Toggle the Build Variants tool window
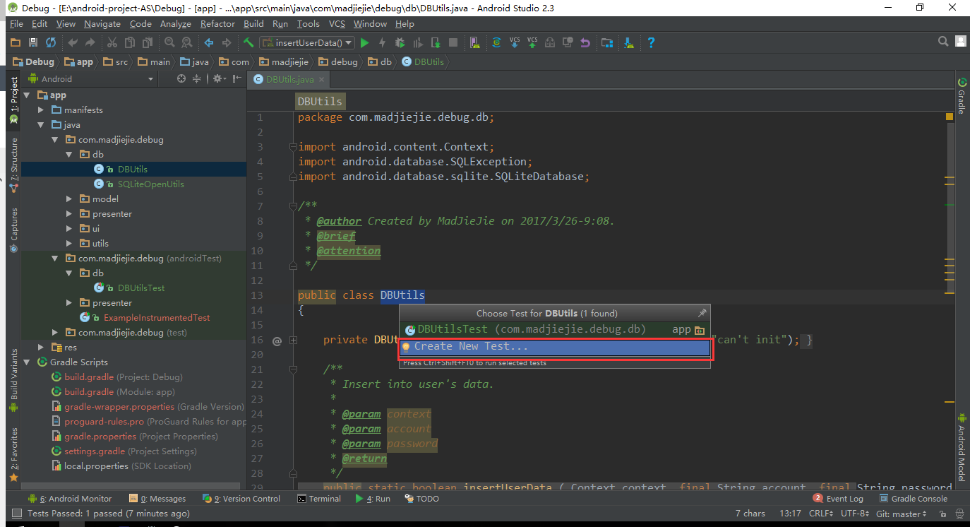Image resolution: width=970 pixels, height=527 pixels. click(x=13, y=381)
